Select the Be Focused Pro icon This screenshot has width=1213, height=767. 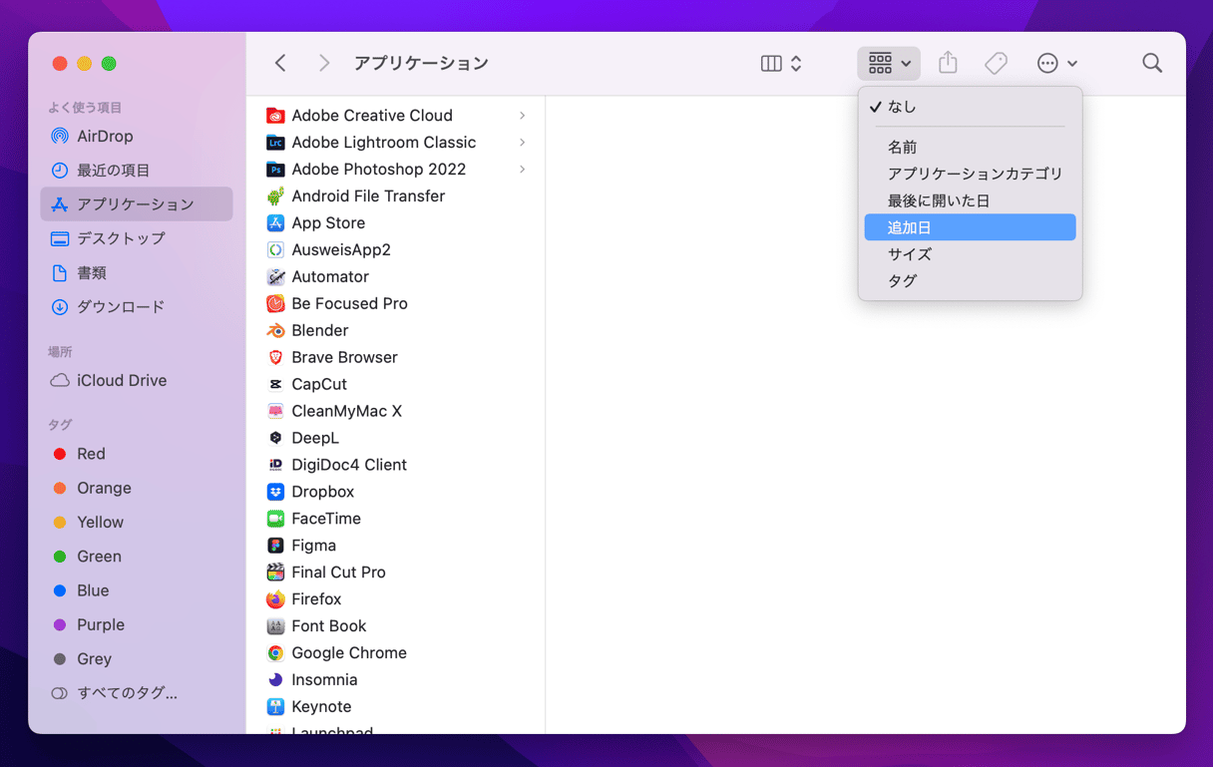click(x=275, y=303)
